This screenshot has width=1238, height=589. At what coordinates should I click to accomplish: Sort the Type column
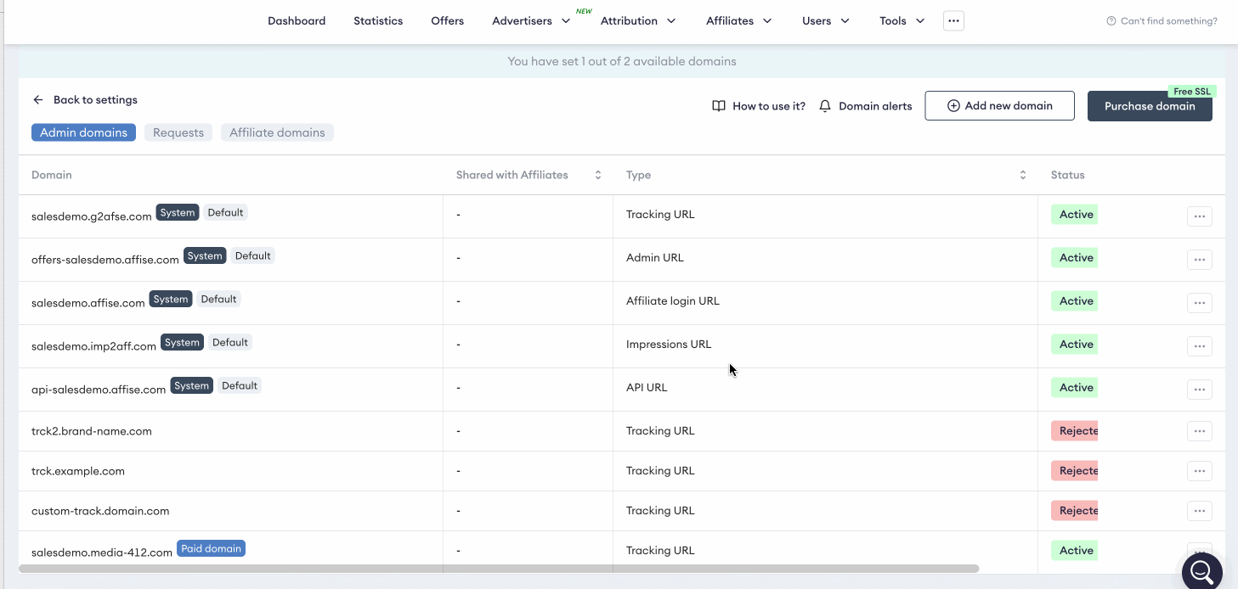[x=1022, y=175]
